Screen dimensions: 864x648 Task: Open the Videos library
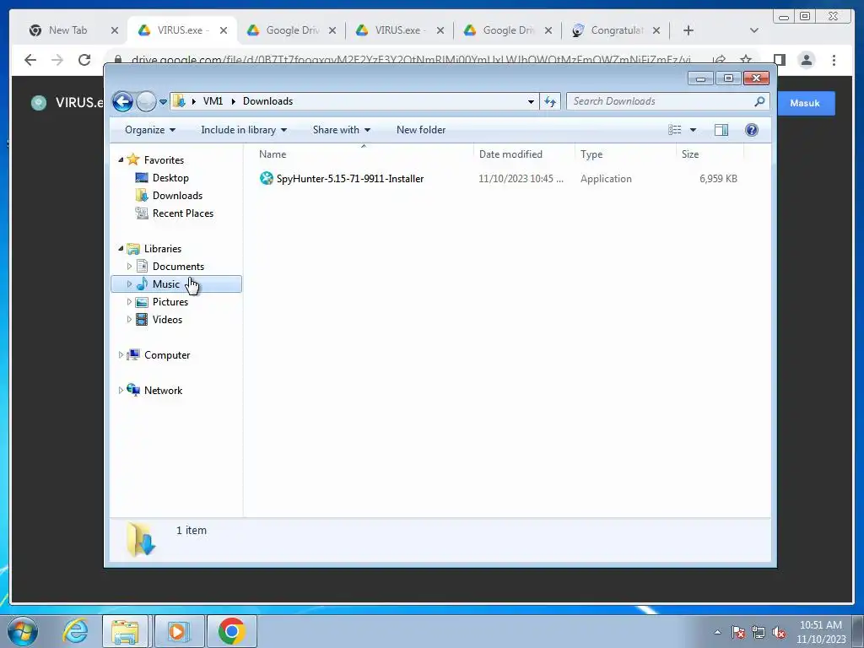pyautogui.click(x=167, y=320)
